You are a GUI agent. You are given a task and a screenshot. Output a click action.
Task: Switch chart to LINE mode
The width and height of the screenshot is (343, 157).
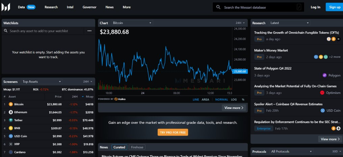196,100
